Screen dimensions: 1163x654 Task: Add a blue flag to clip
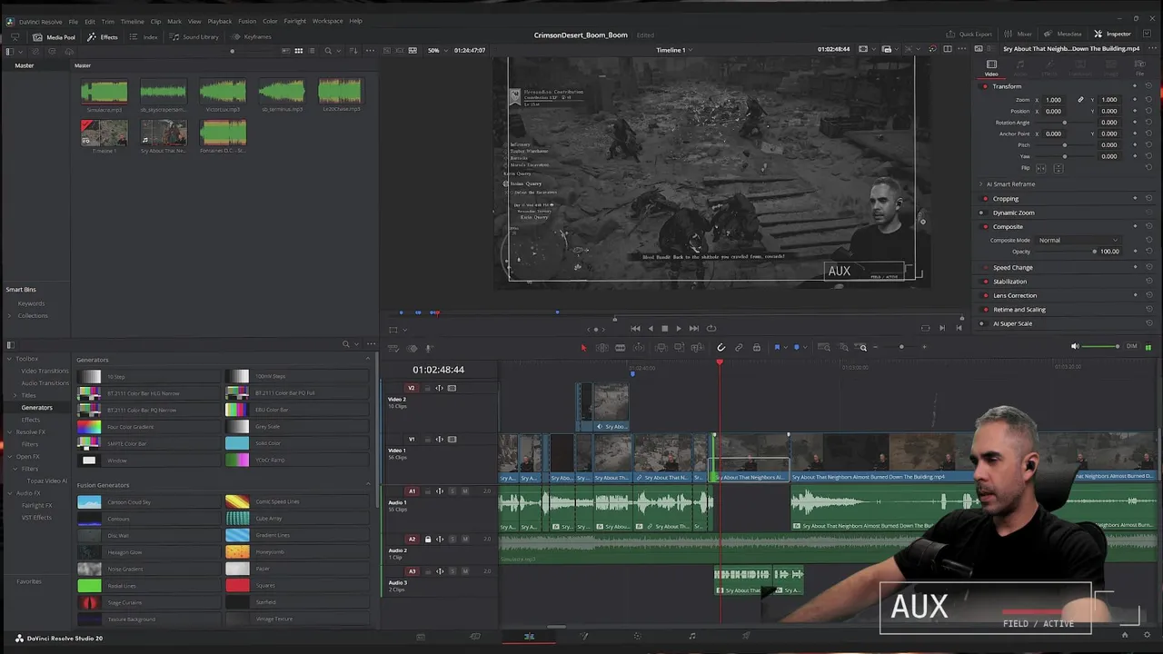[777, 347]
